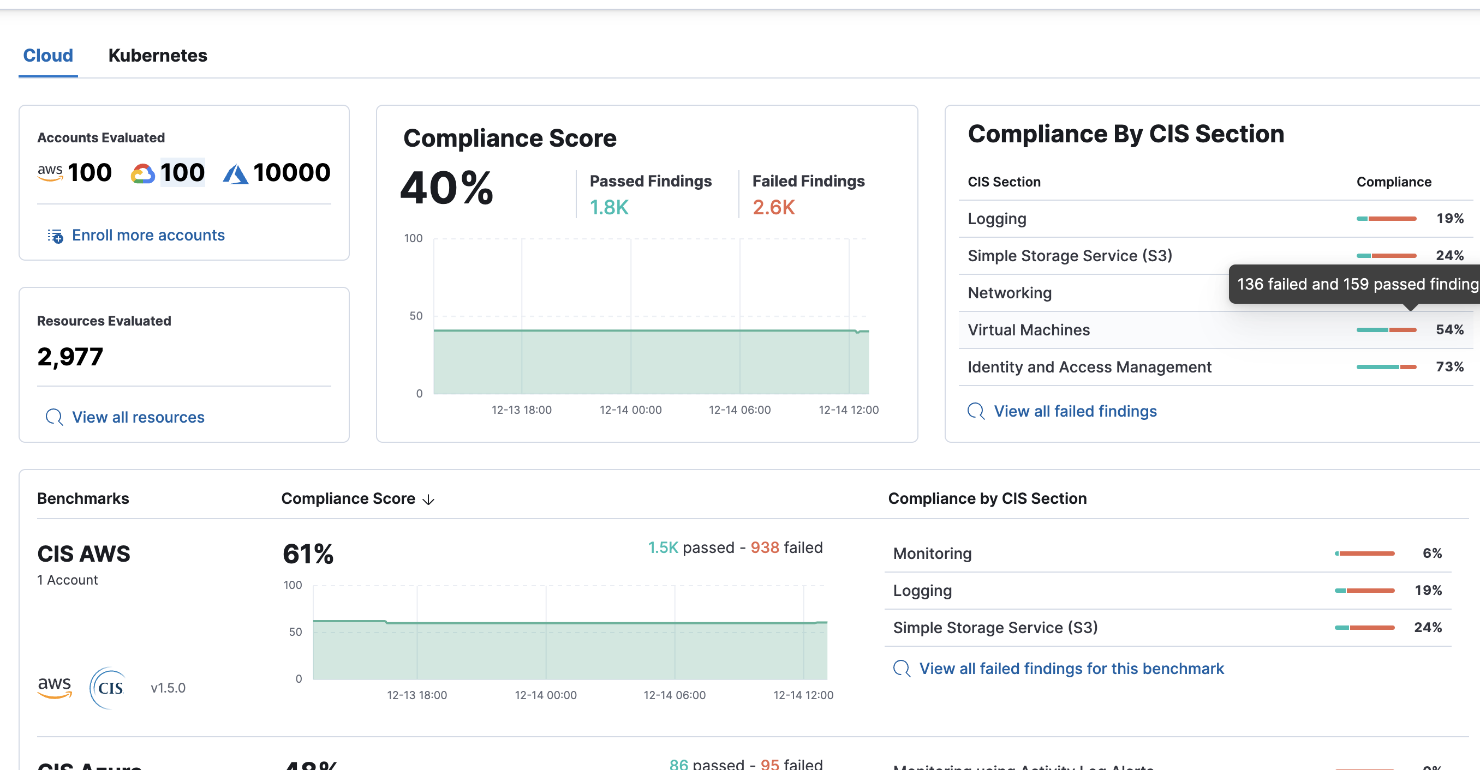
Task: Click the 1 Account label under CIS AWS
Action: pos(67,580)
